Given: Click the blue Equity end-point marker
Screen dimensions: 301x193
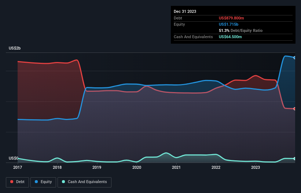Looking at the screenshot, I should (x=295, y=58).
